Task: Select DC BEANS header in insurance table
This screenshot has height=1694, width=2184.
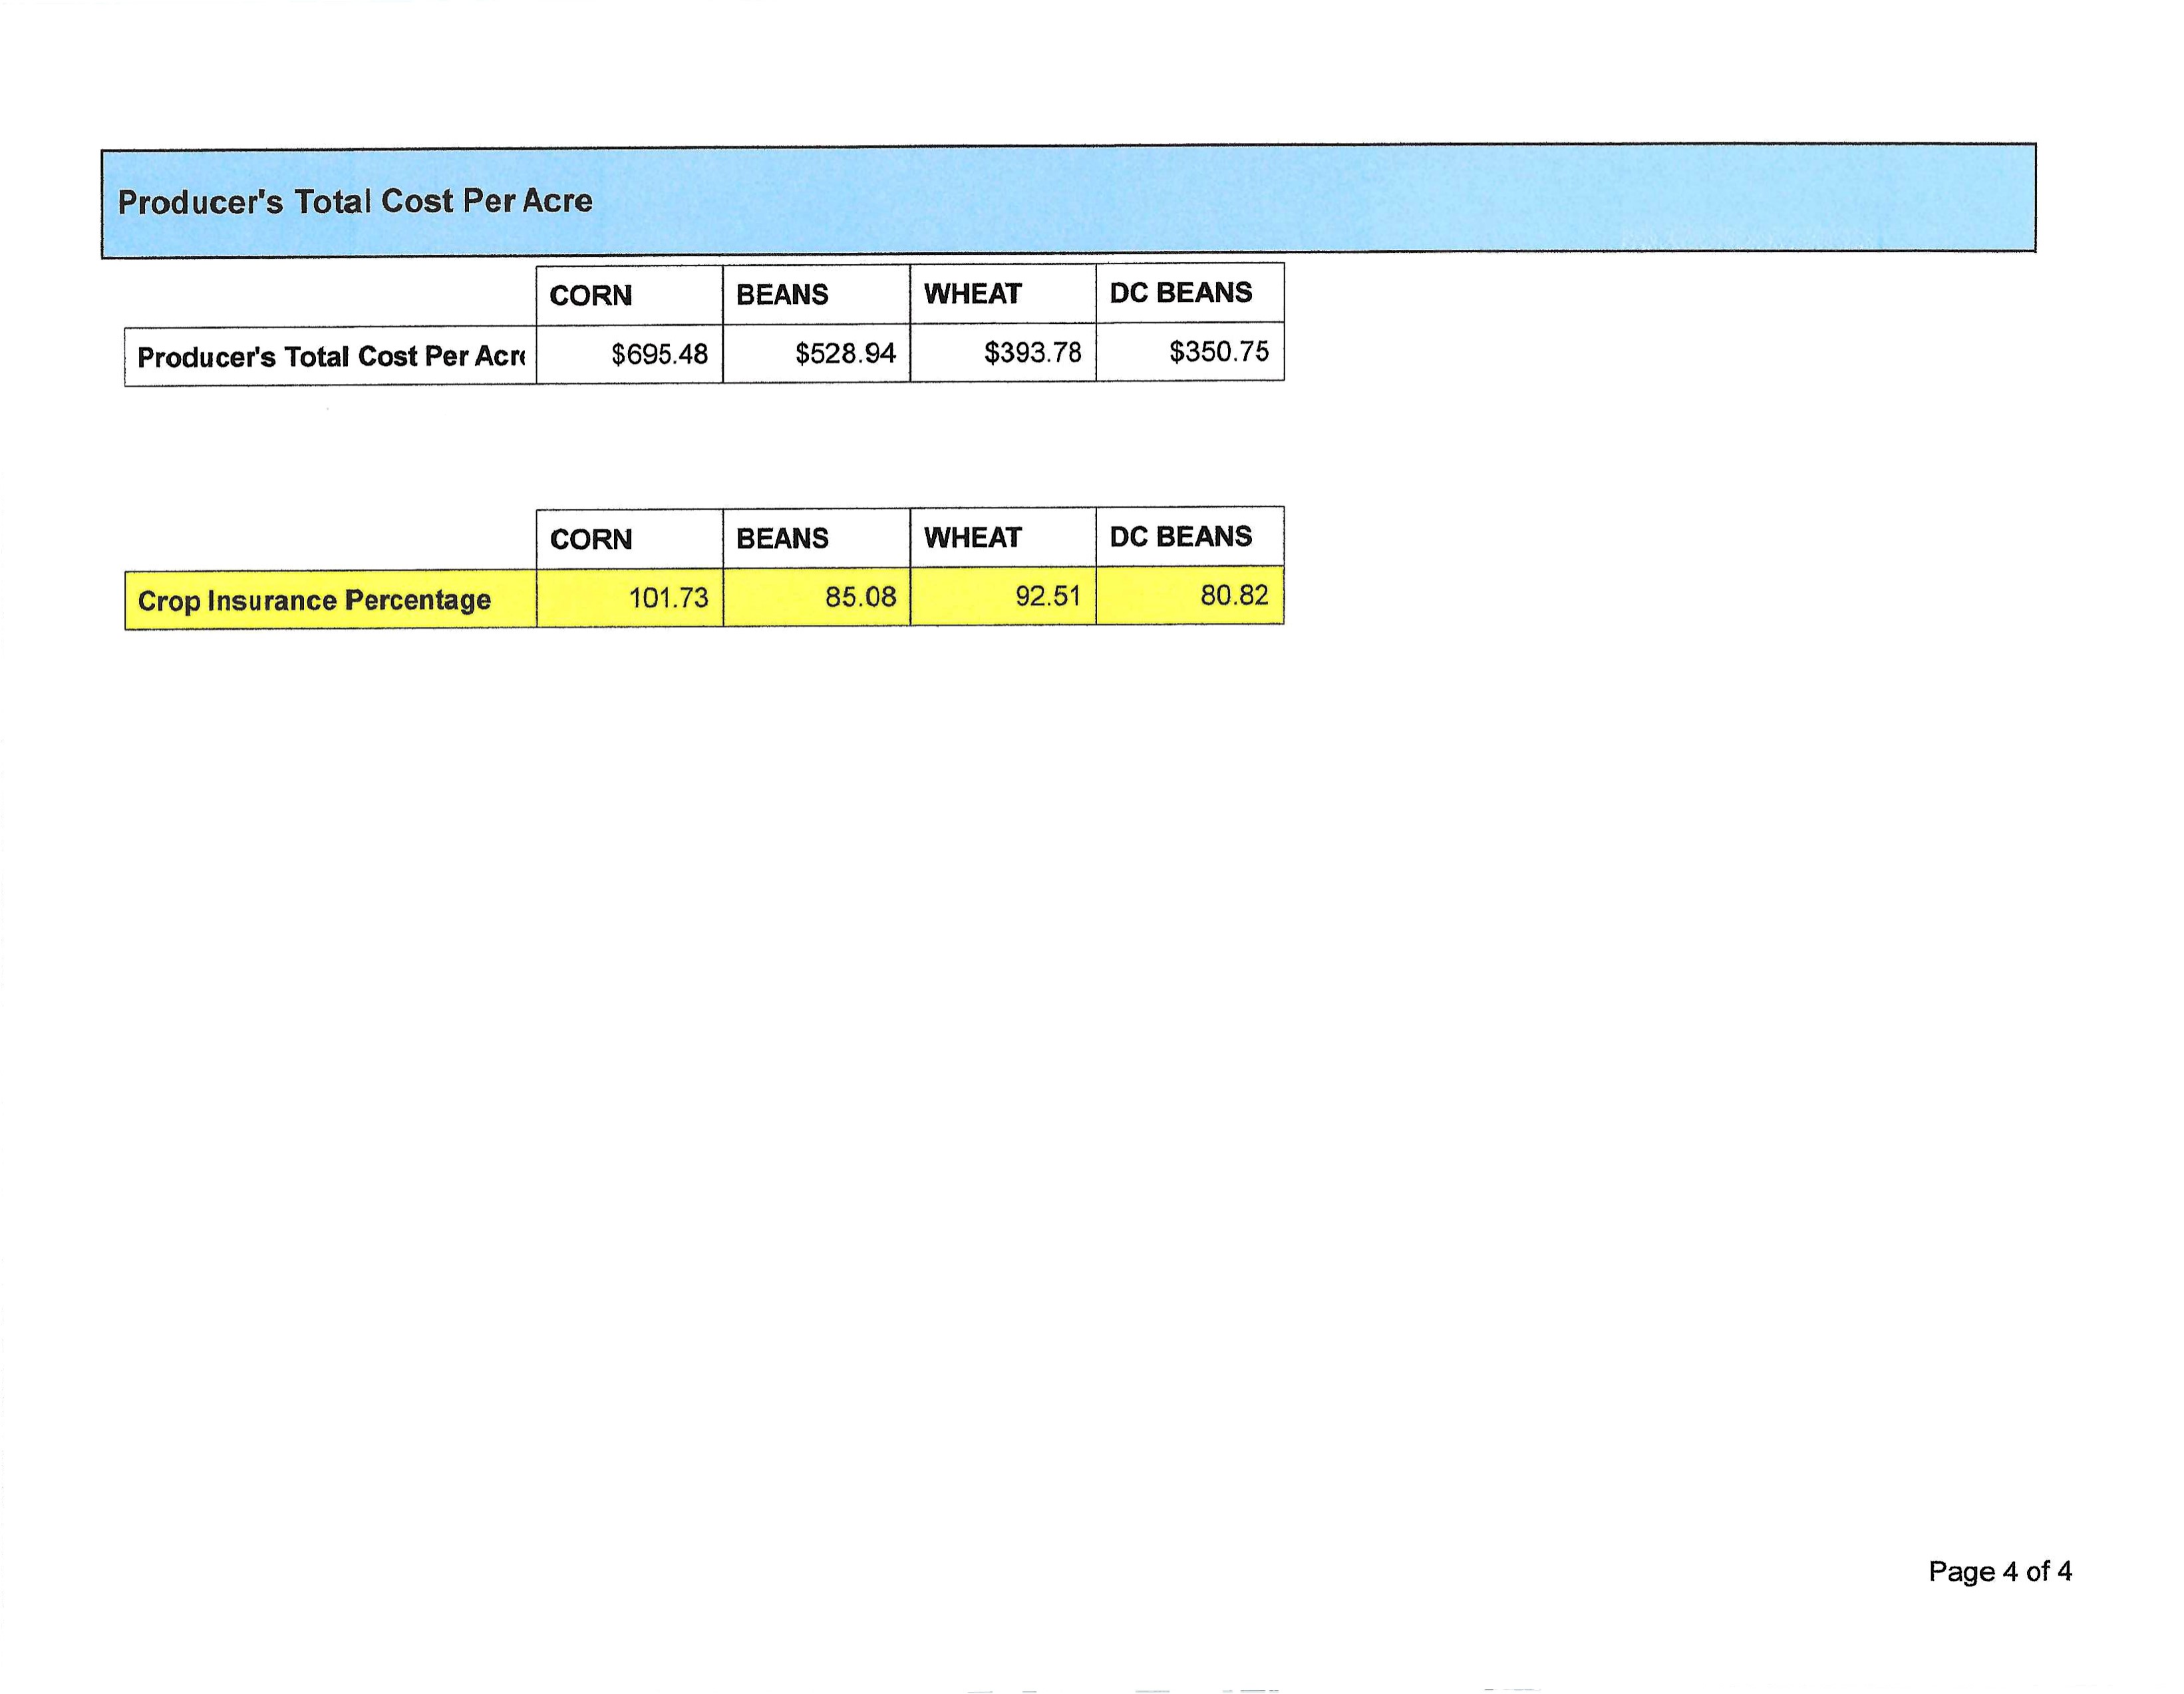Action: pyautogui.click(x=1180, y=536)
